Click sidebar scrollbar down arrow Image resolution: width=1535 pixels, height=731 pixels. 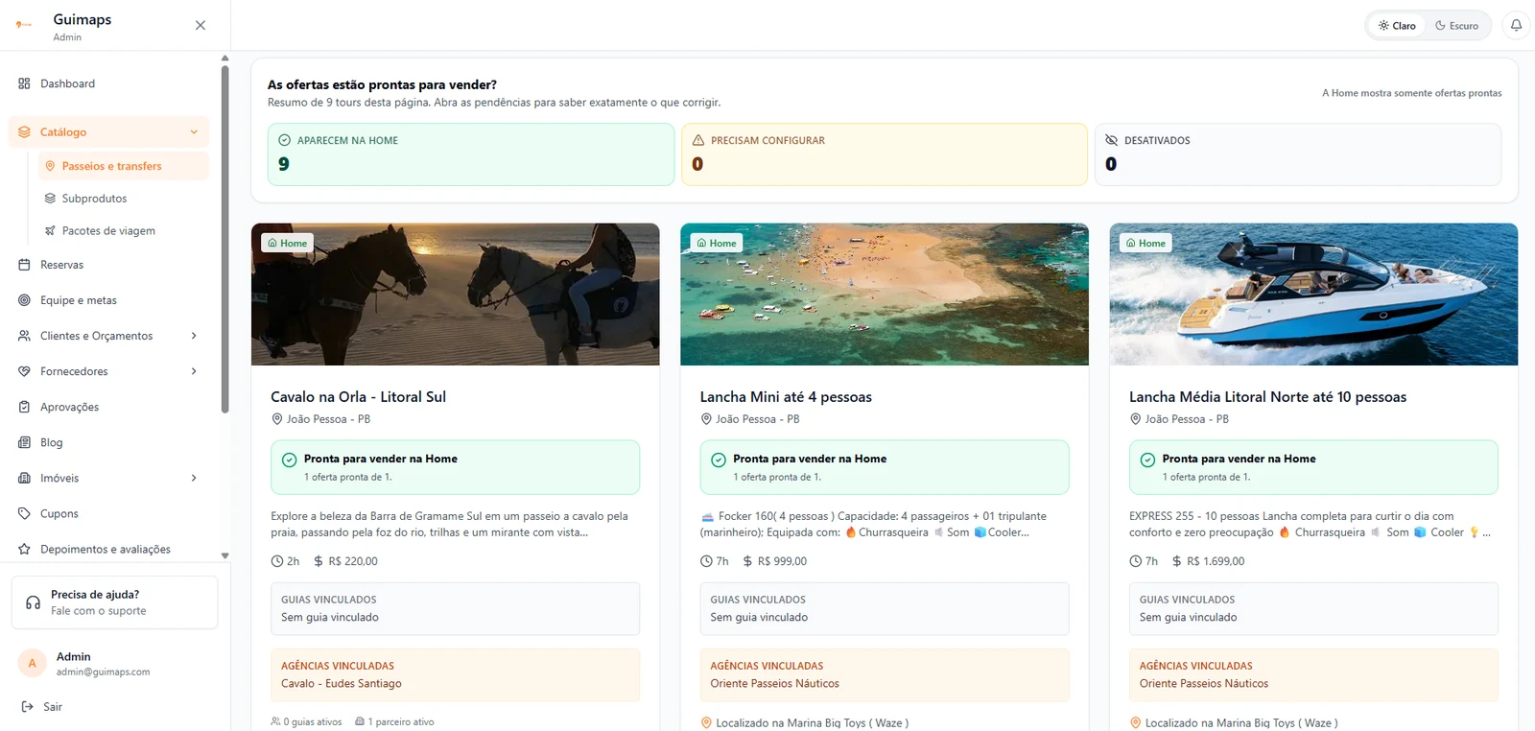[225, 555]
